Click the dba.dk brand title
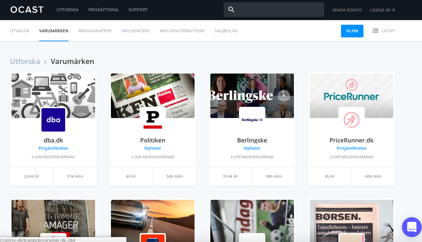This screenshot has height=242, width=422. [x=53, y=140]
